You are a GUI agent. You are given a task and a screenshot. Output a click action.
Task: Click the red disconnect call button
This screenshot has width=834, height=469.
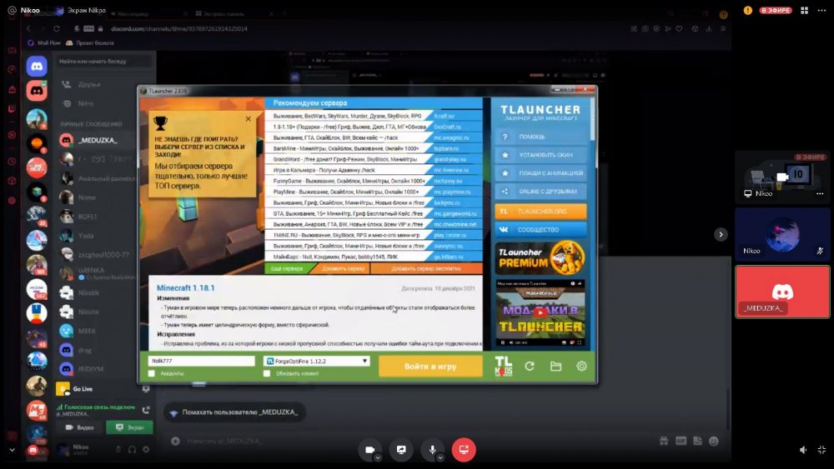[x=464, y=450]
